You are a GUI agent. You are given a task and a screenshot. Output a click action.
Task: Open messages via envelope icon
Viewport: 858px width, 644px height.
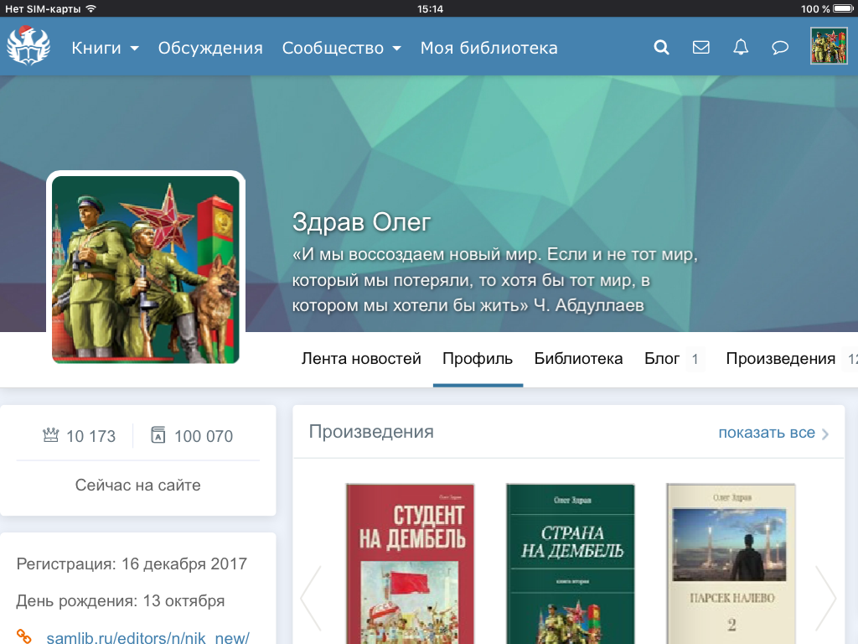[701, 48]
